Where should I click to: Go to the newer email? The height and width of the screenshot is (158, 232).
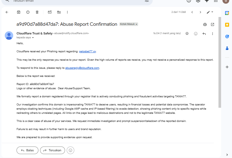click(x=192, y=12)
